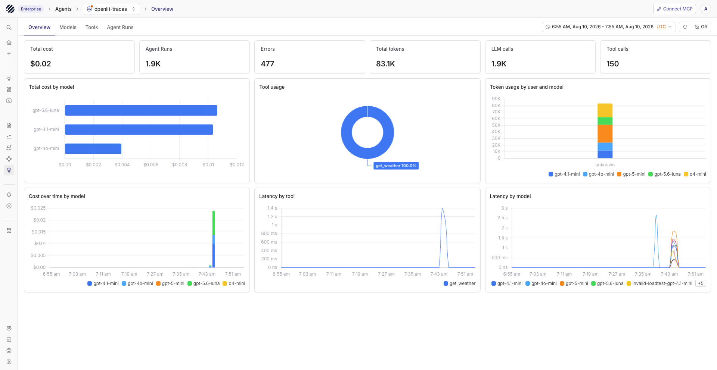
Task: Open the lifebuoy help icon in the sidebar
Action: (9, 351)
